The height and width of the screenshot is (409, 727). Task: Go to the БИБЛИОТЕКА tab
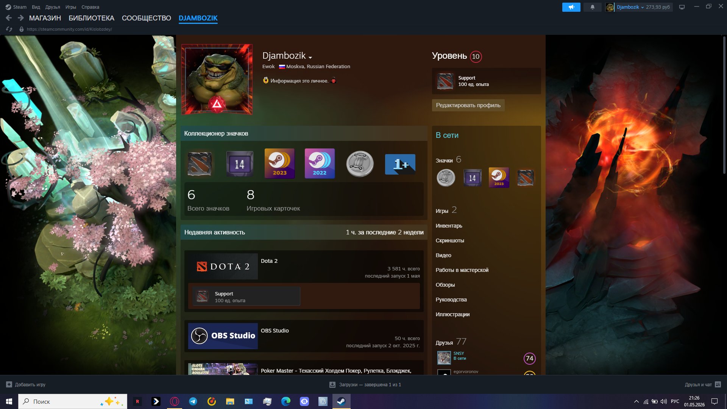(91, 18)
